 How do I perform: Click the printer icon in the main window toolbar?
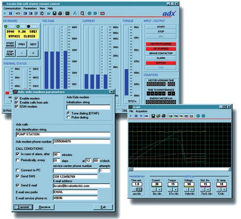click(x=60, y=14)
